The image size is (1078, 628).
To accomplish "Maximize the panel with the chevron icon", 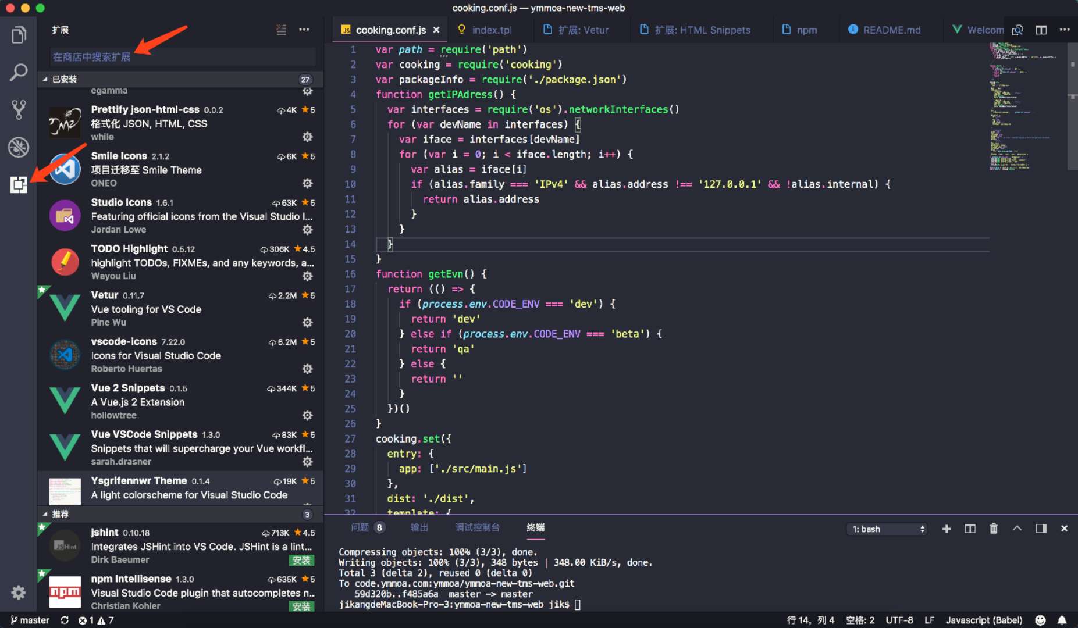I will tap(1017, 529).
